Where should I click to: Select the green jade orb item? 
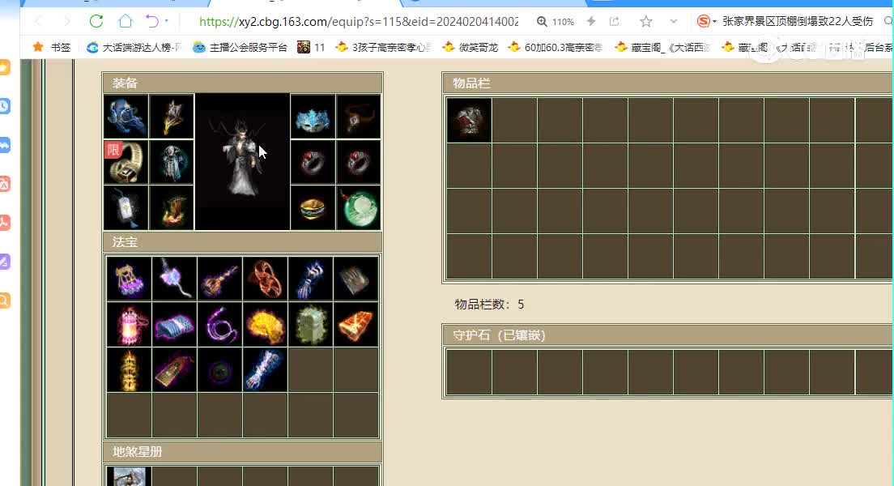tap(359, 208)
